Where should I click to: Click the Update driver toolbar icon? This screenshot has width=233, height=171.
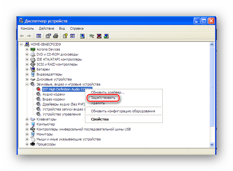(x=92, y=36)
